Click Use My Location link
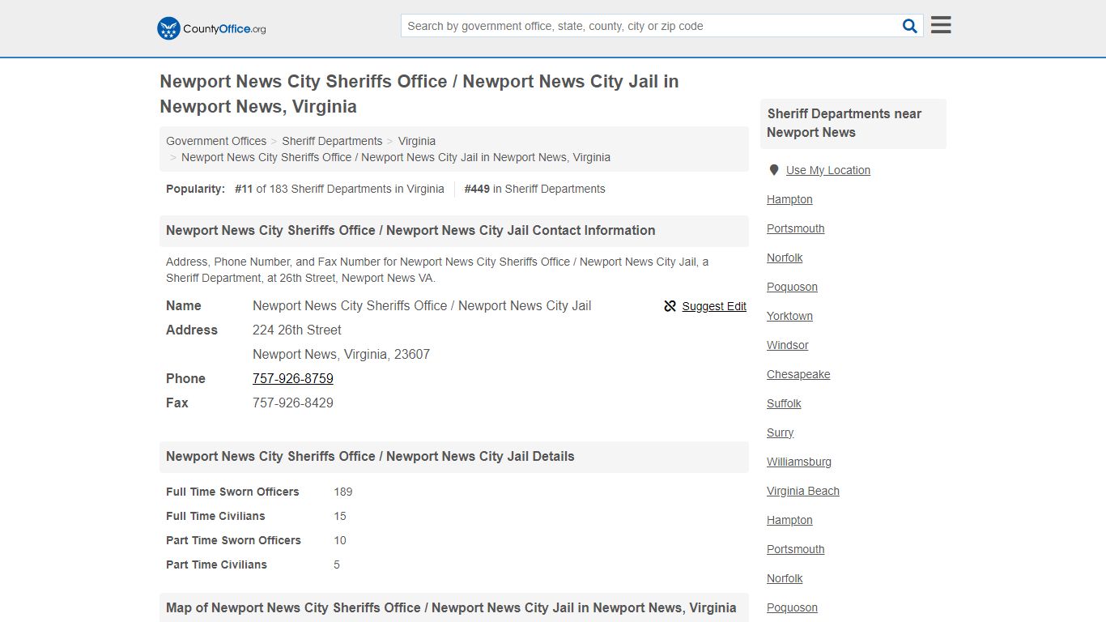The width and height of the screenshot is (1106, 622). (x=828, y=170)
